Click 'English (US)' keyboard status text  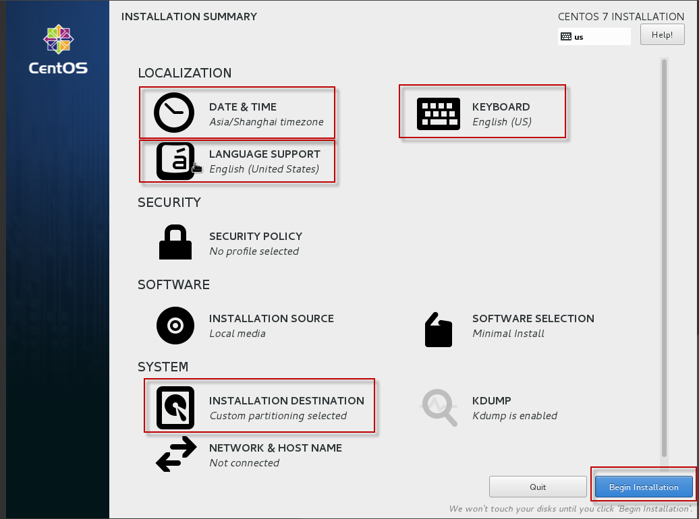(502, 122)
